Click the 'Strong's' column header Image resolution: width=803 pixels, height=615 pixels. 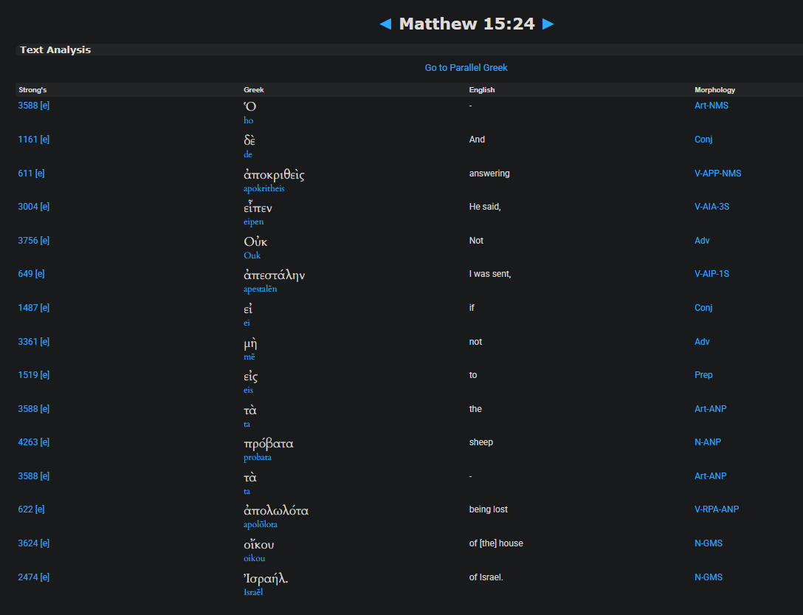tap(32, 89)
